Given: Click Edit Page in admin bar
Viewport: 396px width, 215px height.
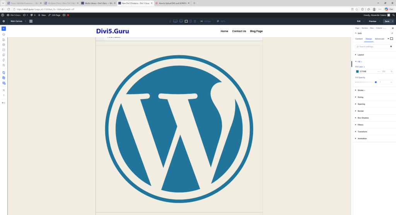Looking at the screenshot, I should point(54,15).
